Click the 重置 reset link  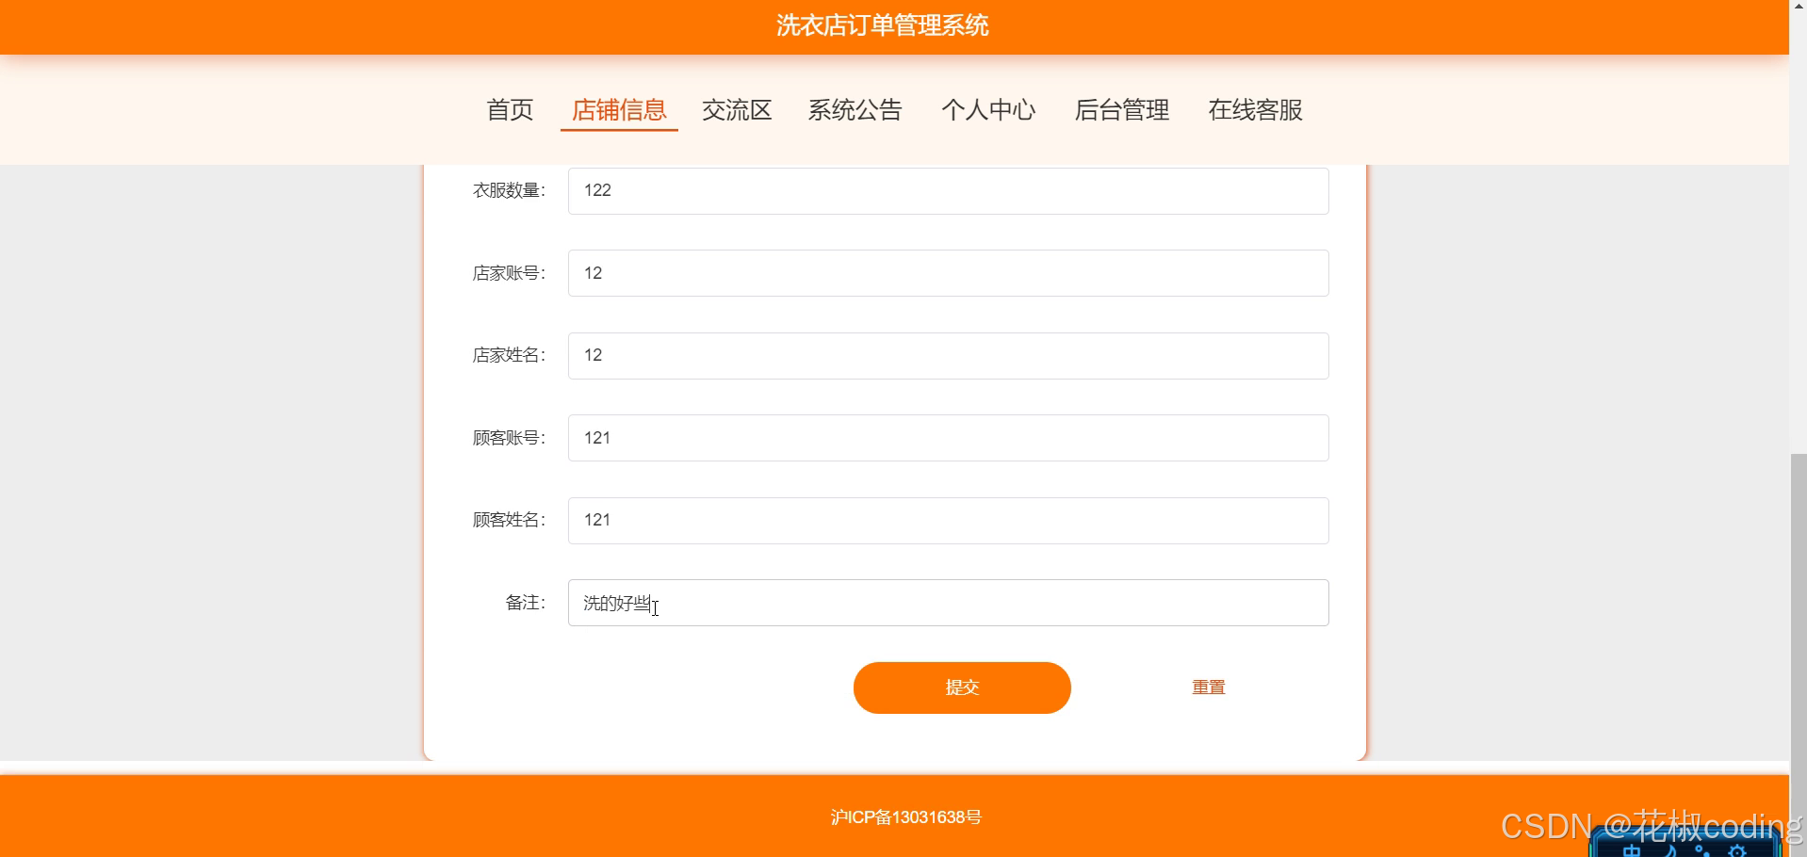[x=1207, y=687]
